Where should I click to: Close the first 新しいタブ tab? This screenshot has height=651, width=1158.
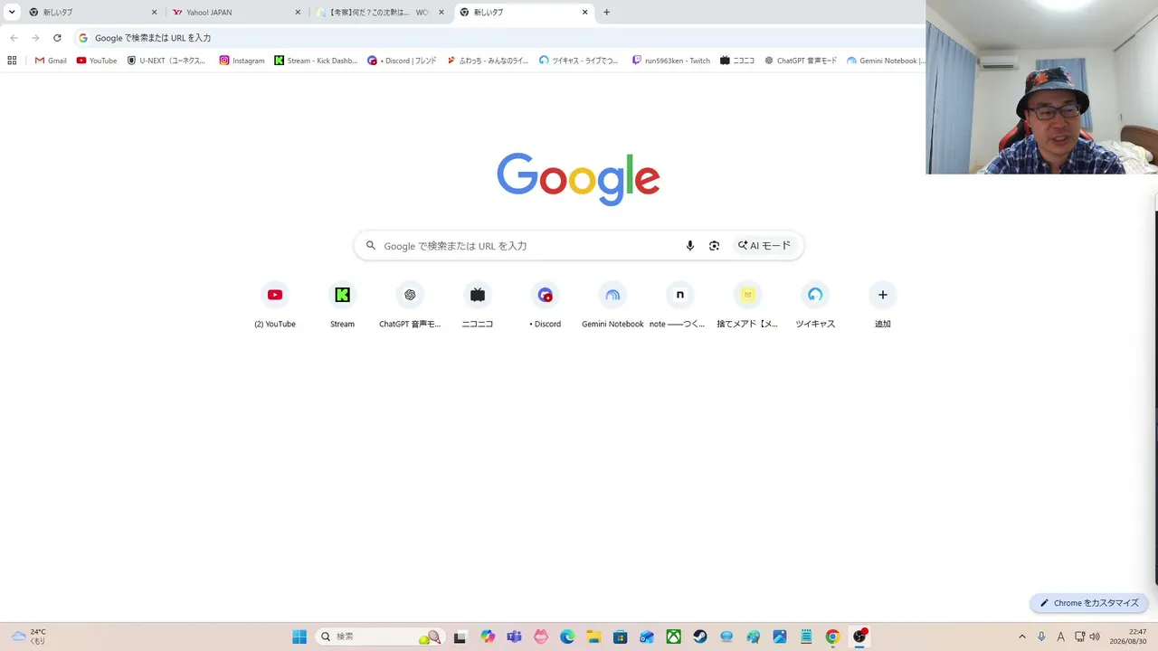154,13
